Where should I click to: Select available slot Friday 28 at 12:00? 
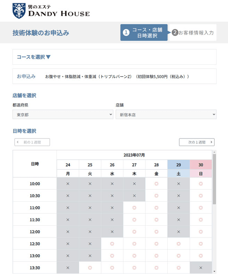coord(156,232)
